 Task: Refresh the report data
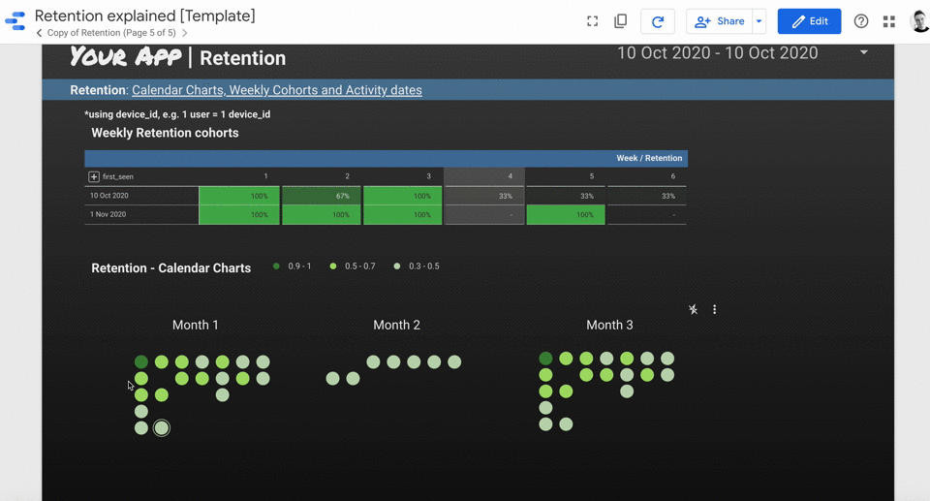pos(658,21)
